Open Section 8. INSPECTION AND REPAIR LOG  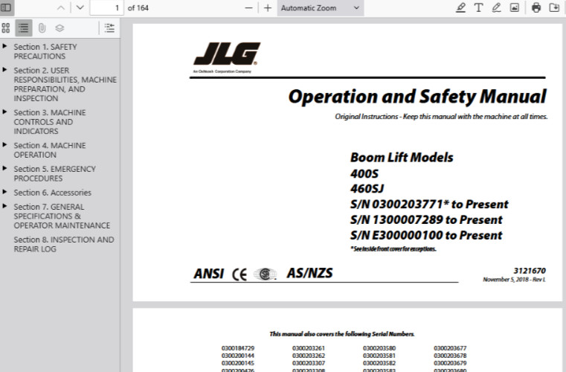[x=64, y=244]
